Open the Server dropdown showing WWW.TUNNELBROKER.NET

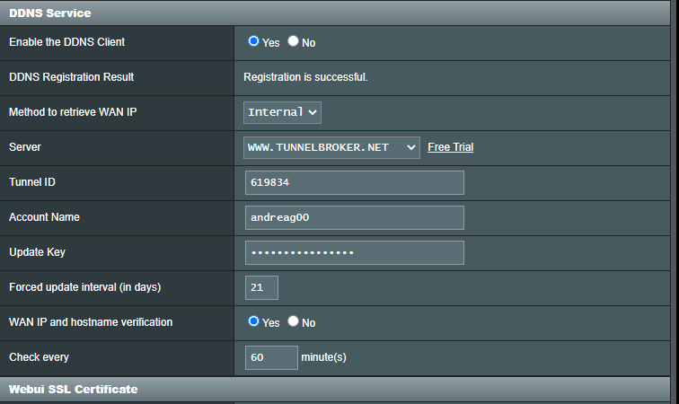click(x=331, y=147)
